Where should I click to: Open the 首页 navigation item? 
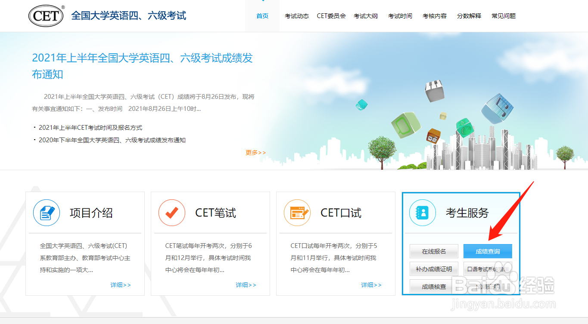[262, 15]
